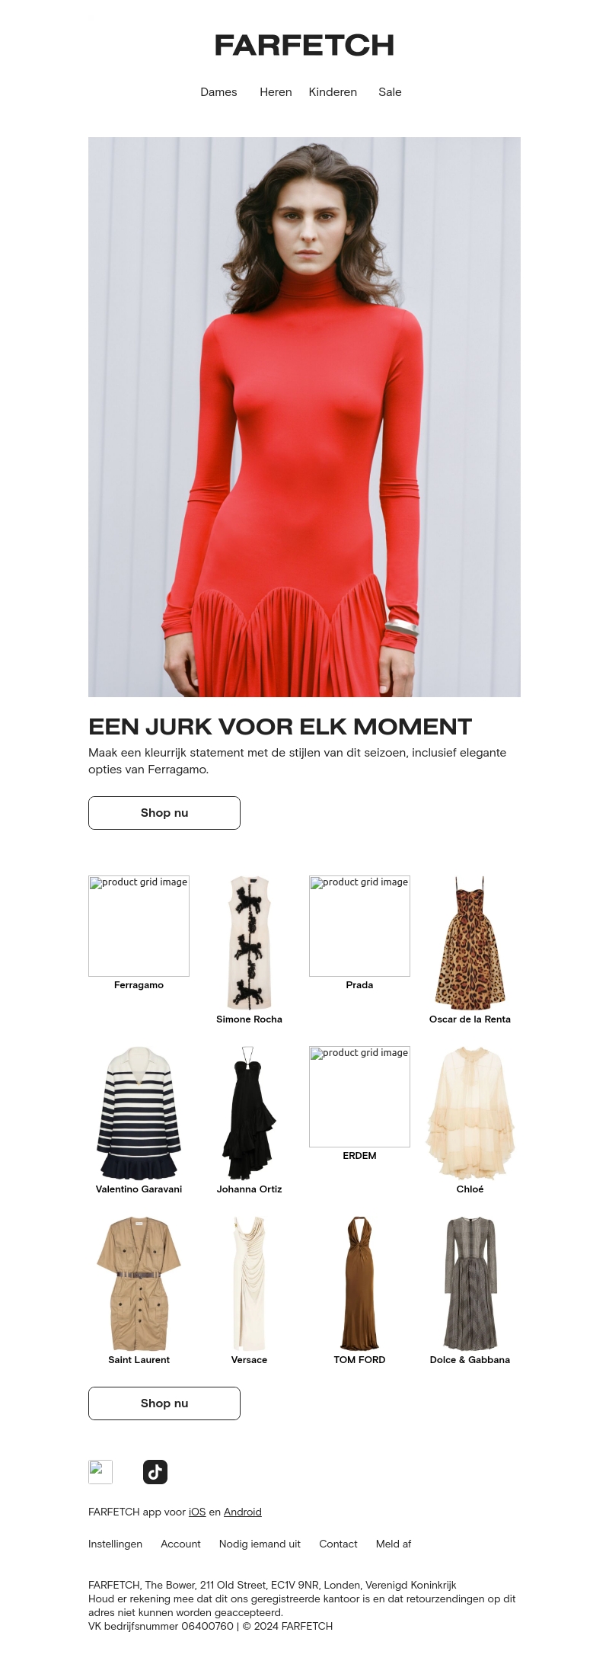Screen dimensions: 609x1661
Task: Go to the Kinderen section
Action: click(333, 92)
